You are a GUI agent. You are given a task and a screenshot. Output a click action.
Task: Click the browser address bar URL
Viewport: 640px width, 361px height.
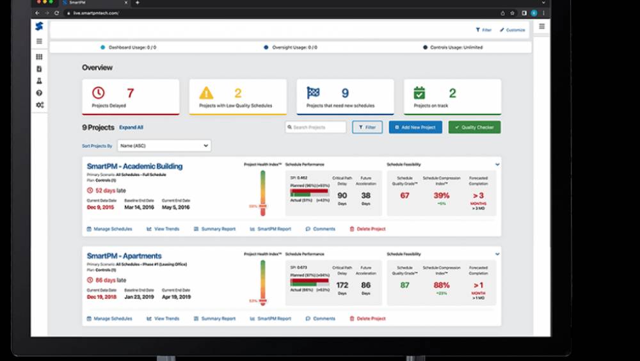pos(97,13)
